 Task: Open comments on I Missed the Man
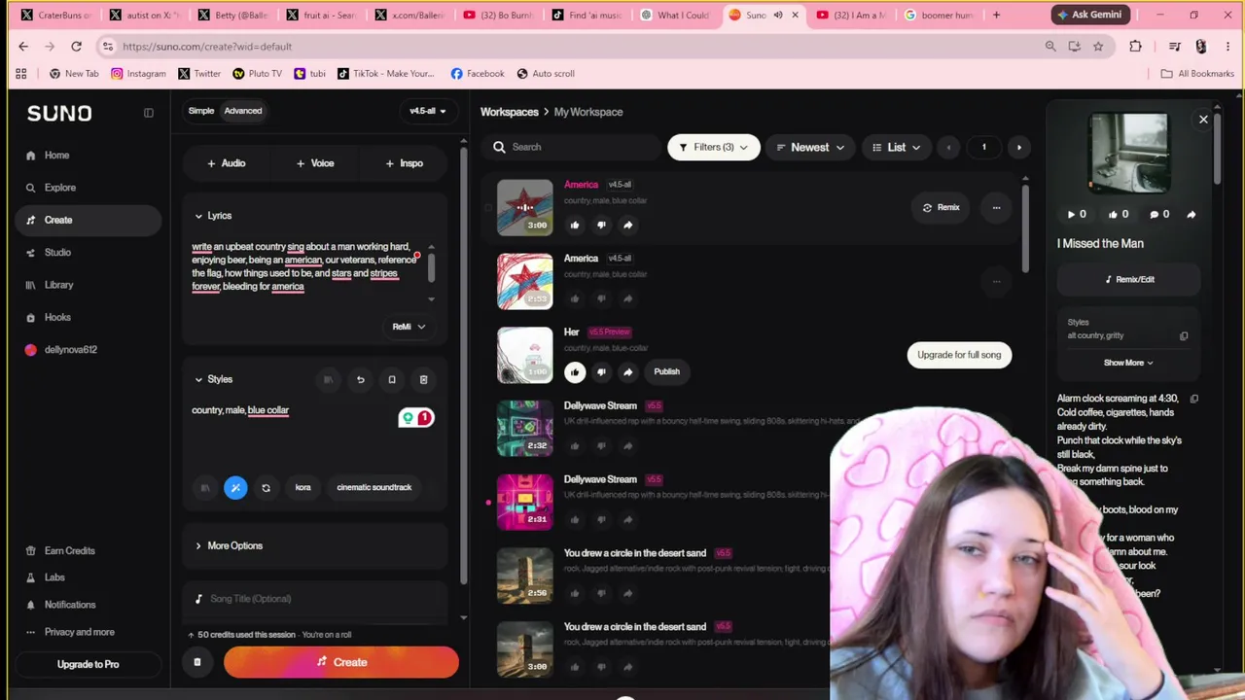coord(1159,215)
